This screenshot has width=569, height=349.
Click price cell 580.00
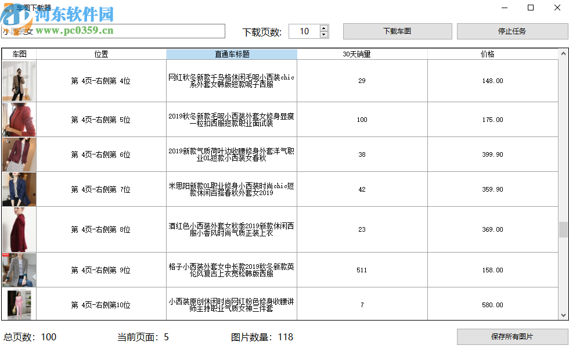point(493,304)
